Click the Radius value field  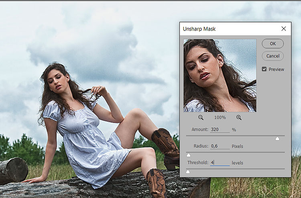click(220, 146)
